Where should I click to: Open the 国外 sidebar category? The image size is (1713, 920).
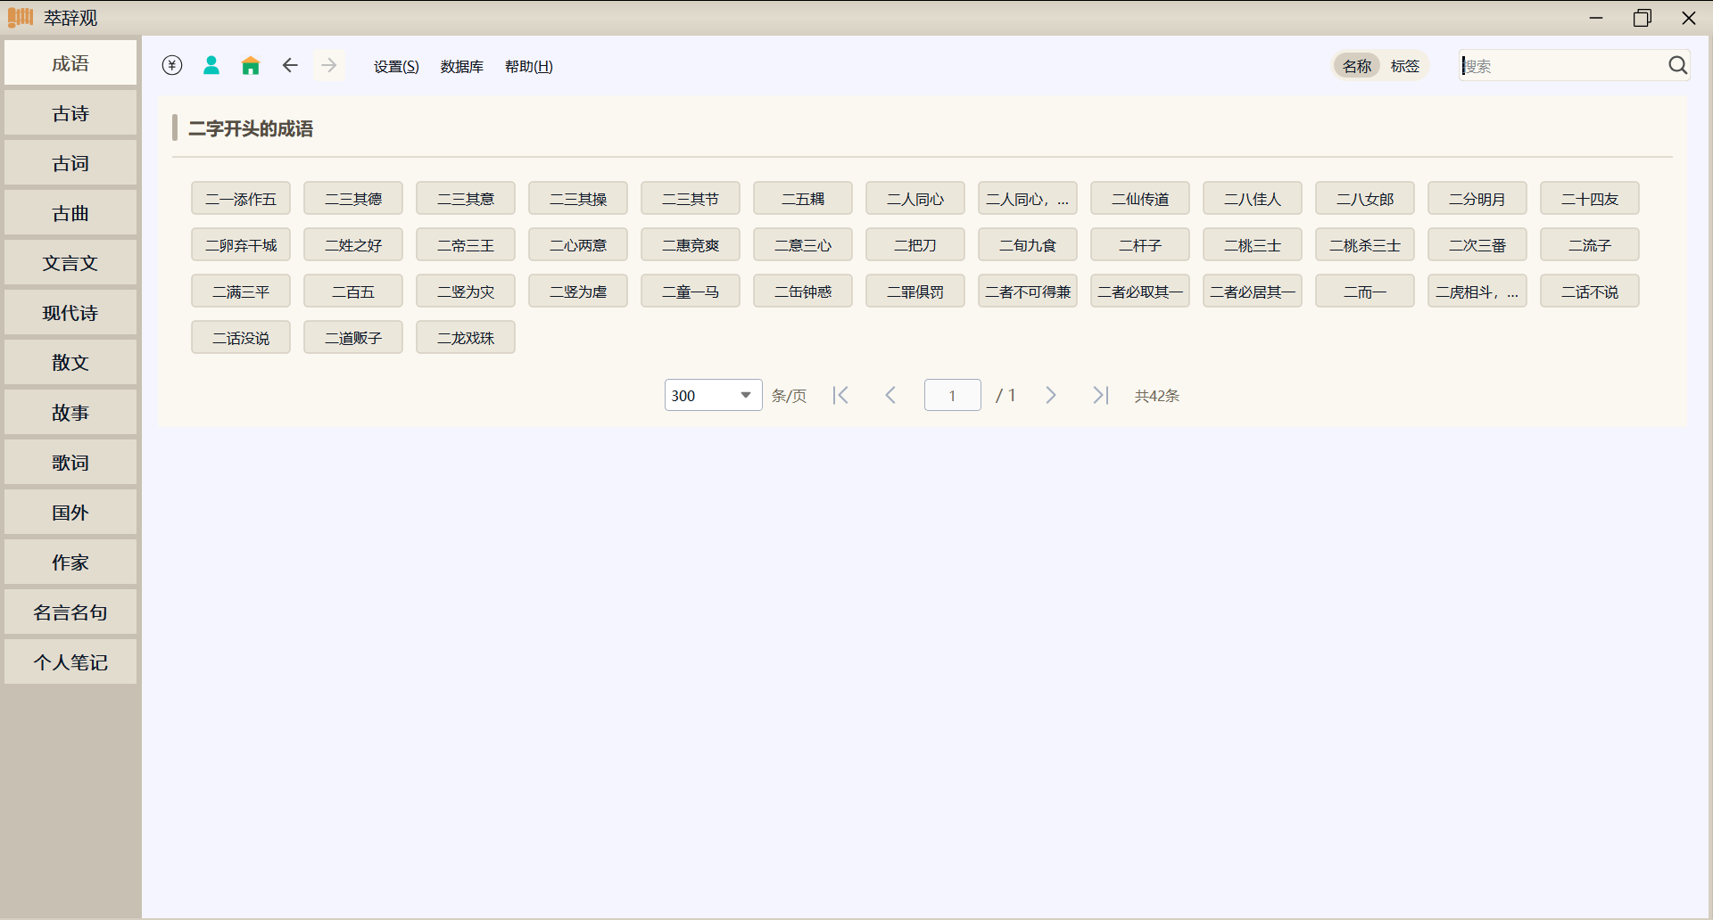[70, 513]
